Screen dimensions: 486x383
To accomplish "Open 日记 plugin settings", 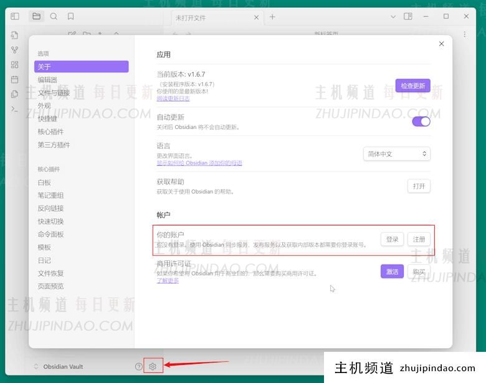I will pyautogui.click(x=81, y=260).
